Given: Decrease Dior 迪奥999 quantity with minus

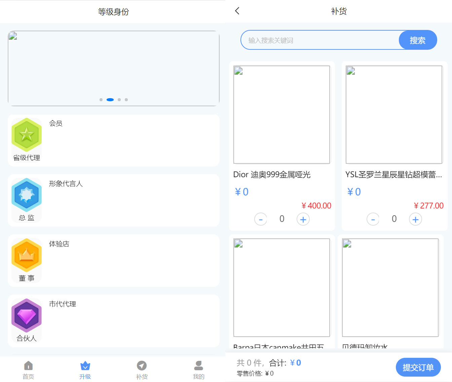Looking at the screenshot, I should (261, 220).
